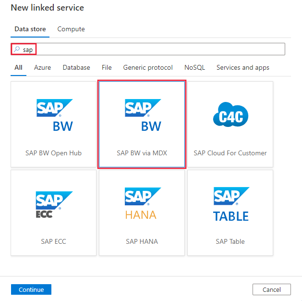302x301 pixels.
Task: Click the search magnifier icon
Action: (17, 49)
